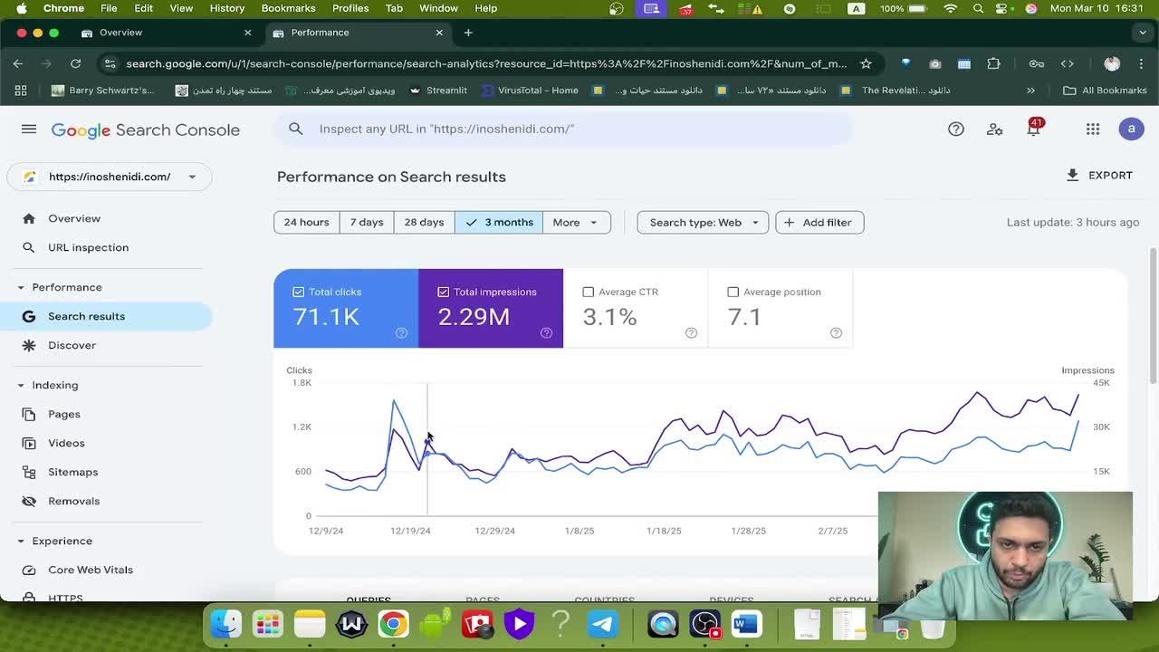The width and height of the screenshot is (1159, 652).
Task: Bookmark this page with the star icon
Action: tap(866, 63)
